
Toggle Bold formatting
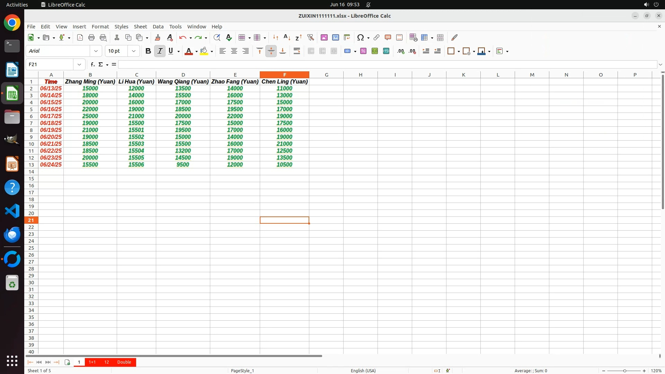tap(148, 51)
